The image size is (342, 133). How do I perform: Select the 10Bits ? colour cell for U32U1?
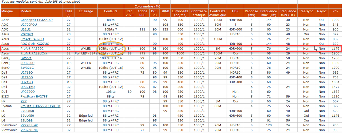(x=111, y=29)
